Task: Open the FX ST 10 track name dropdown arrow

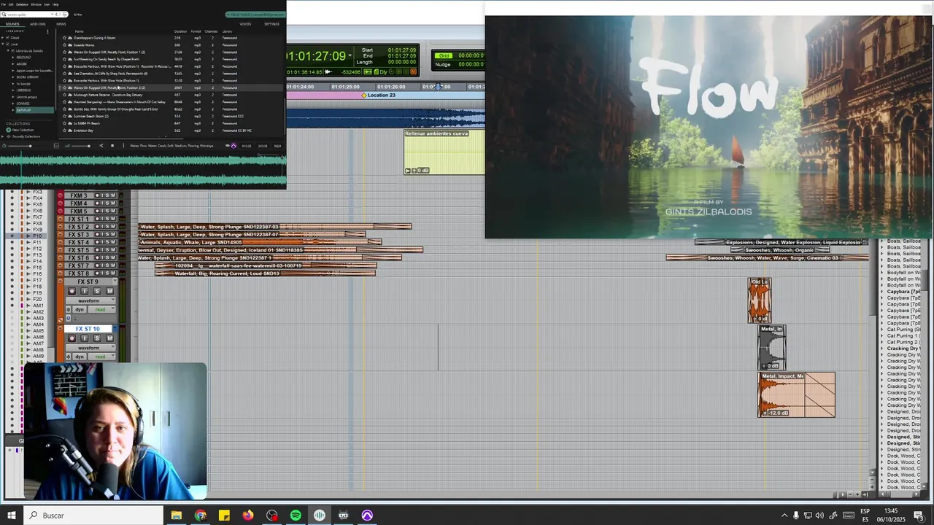Action: coord(115,329)
